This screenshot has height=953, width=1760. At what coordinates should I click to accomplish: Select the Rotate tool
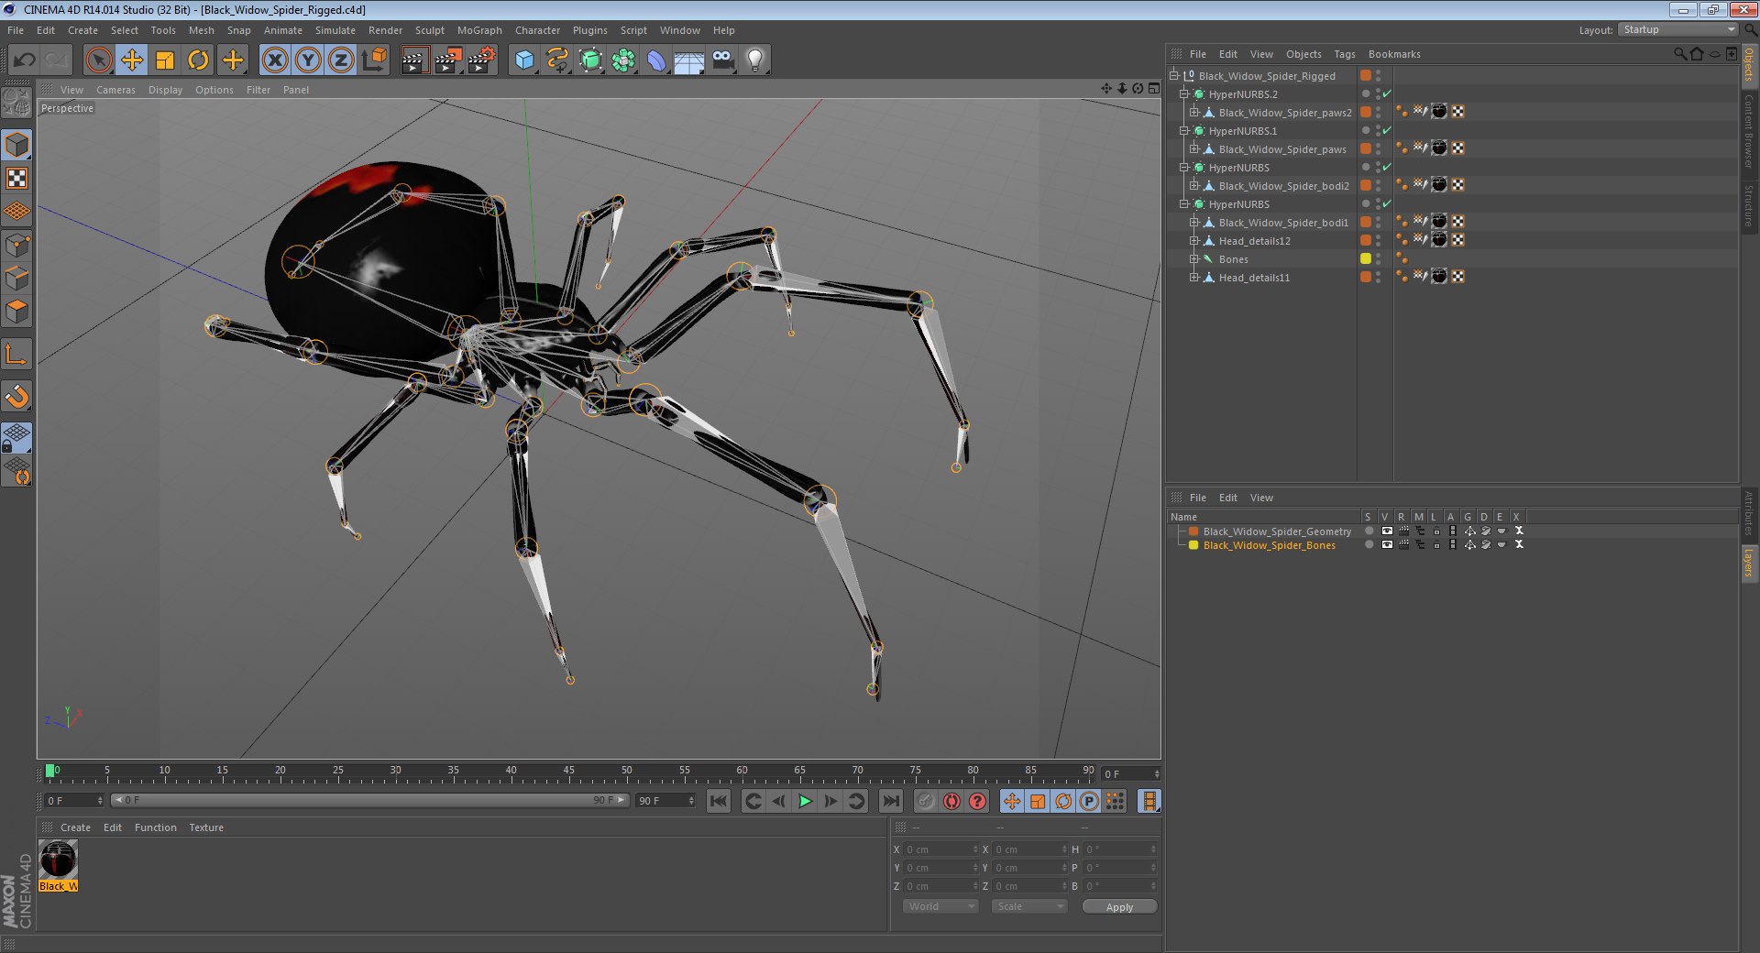coord(198,60)
